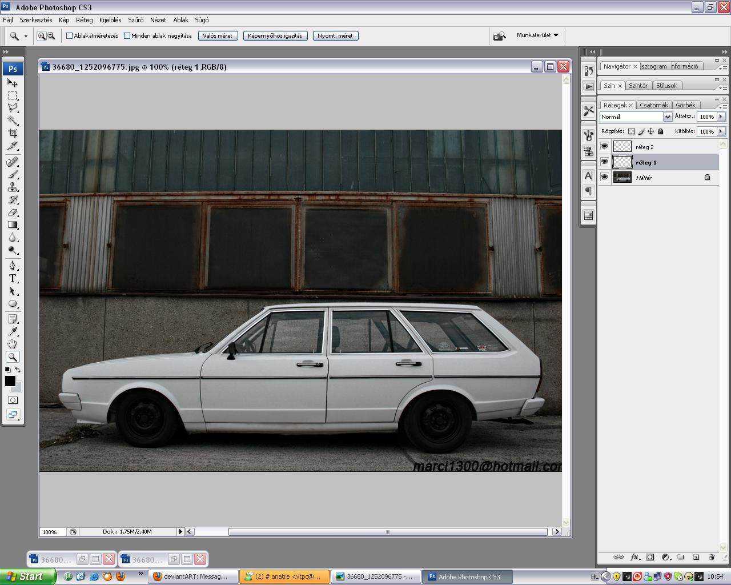Click the Zoom In magnifier in options bar
The height and width of the screenshot is (585, 731).
(42, 36)
